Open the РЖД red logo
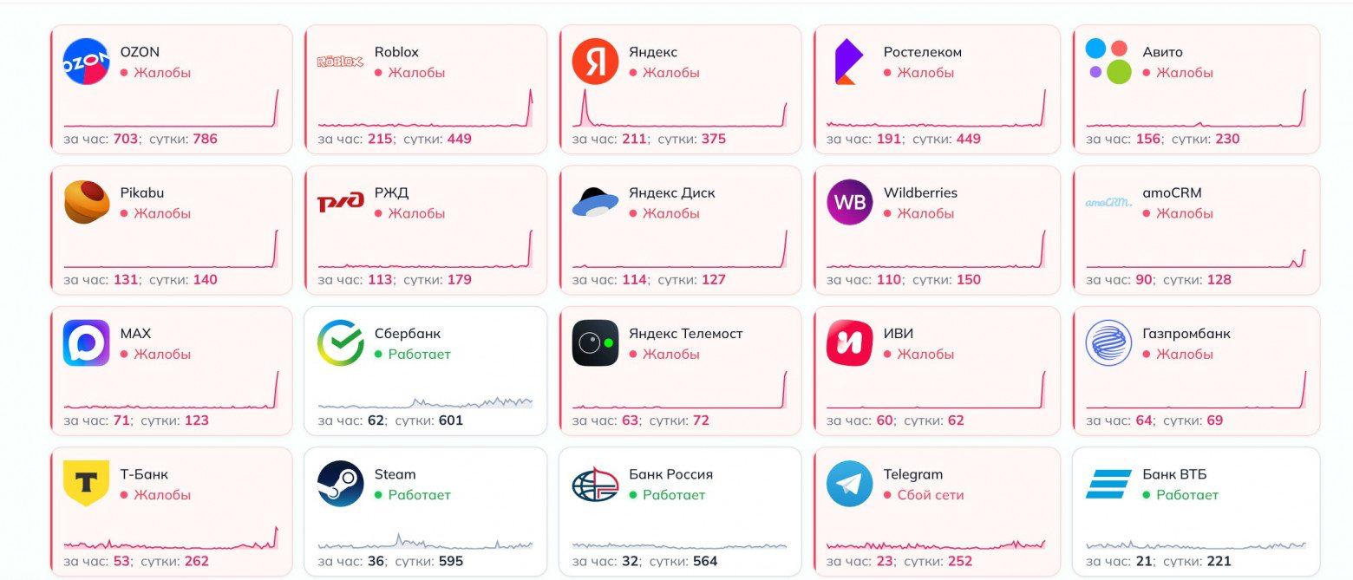1353x580 pixels. pyautogui.click(x=341, y=203)
